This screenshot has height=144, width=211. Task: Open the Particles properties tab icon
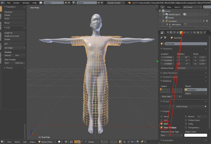(x=201, y=33)
